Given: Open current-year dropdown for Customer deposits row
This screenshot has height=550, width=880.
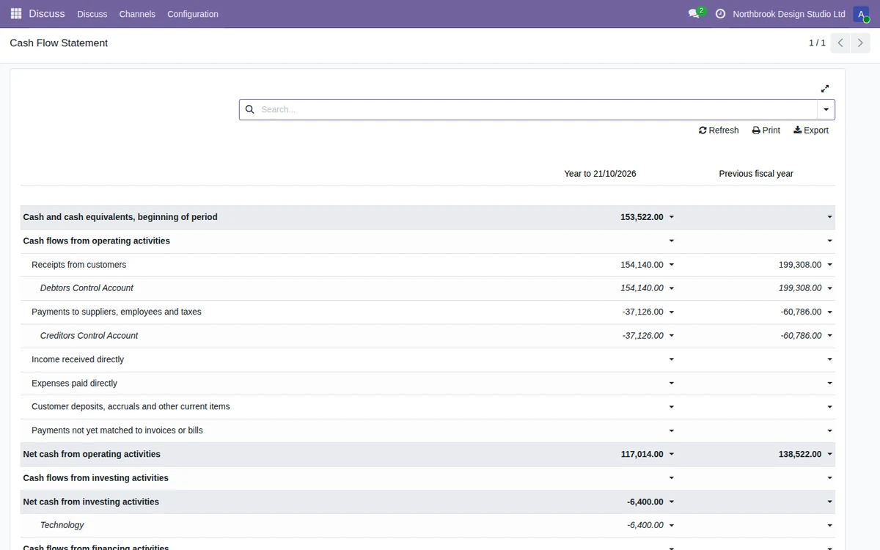Looking at the screenshot, I should click(672, 407).
